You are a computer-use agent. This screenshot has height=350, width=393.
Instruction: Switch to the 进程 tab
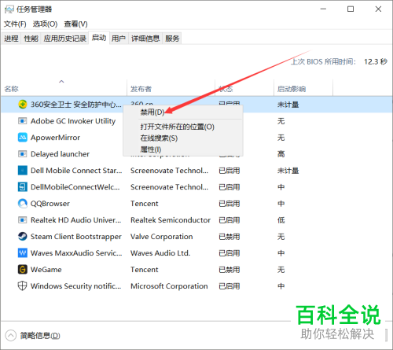tap(11, 39)
